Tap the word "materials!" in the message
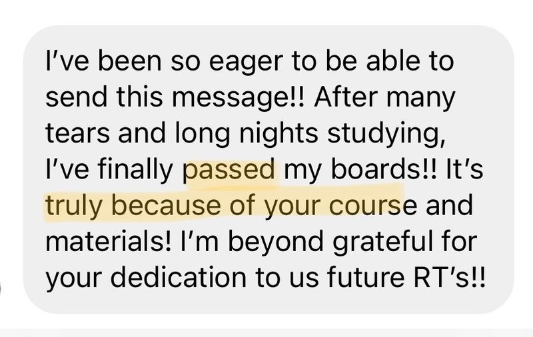The height and width of the screenshot is (337, 533). click(108, 242)
